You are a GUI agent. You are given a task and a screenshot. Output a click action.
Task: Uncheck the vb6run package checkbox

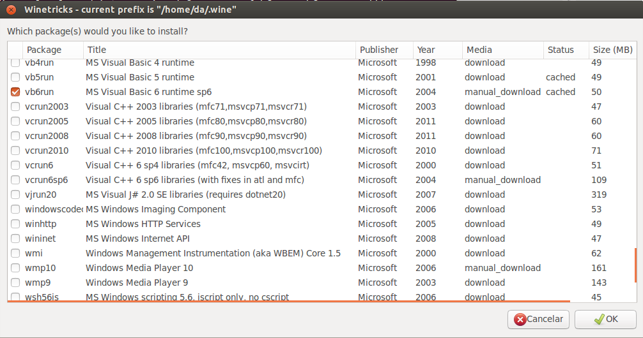tap(15, 92)
